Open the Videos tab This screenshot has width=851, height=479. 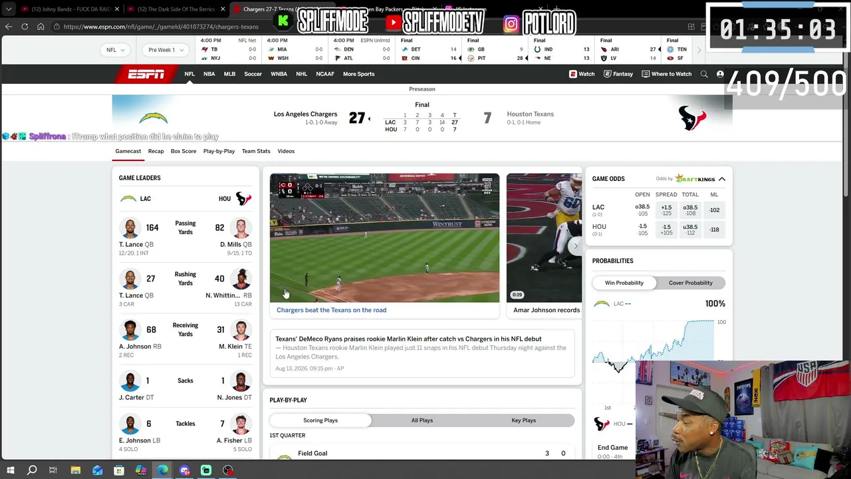coord(286,151)
